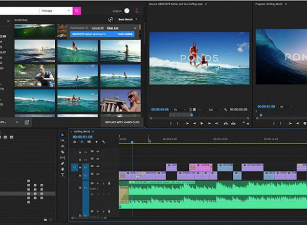Mute the A1 audio track

tap(98, 184)
